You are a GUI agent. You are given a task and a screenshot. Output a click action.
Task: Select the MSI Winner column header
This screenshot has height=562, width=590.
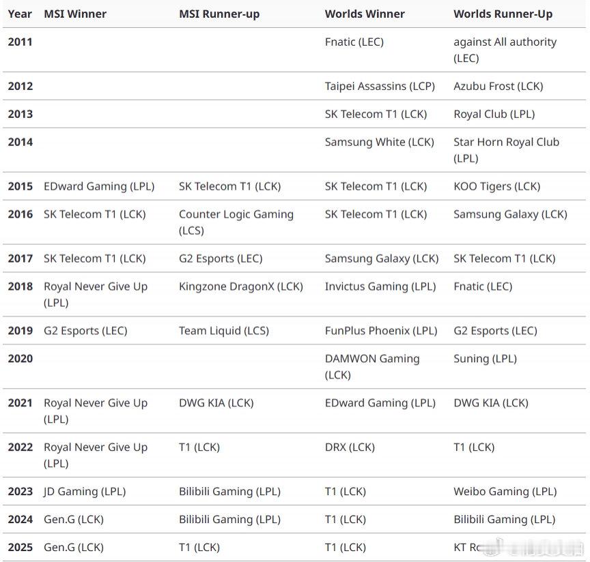click(x=75, y=14)
